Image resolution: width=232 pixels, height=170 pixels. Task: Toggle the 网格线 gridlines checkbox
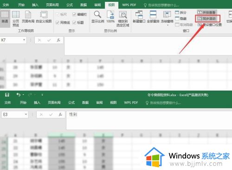(x=58, y=23)
